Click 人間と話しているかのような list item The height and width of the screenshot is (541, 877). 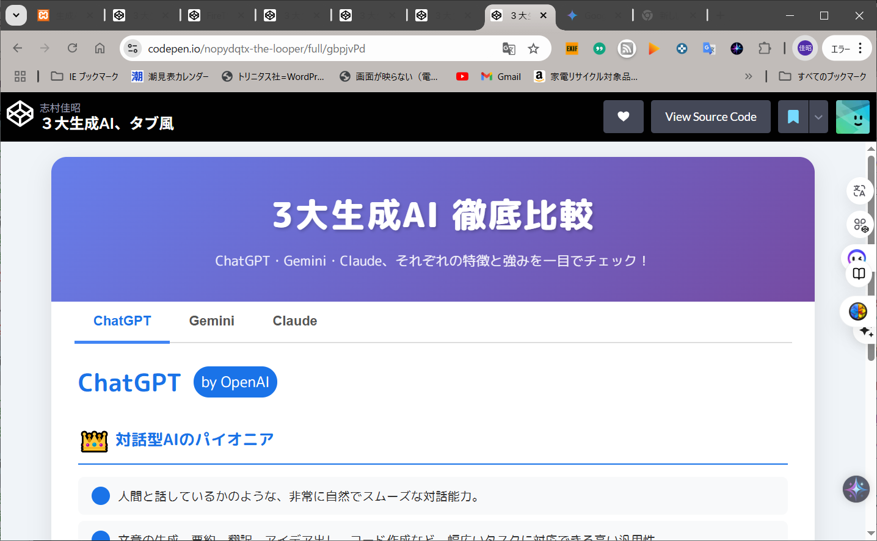[x=433, y=496]
